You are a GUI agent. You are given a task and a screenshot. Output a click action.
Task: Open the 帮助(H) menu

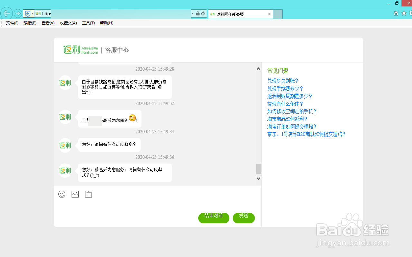(106, 23)
